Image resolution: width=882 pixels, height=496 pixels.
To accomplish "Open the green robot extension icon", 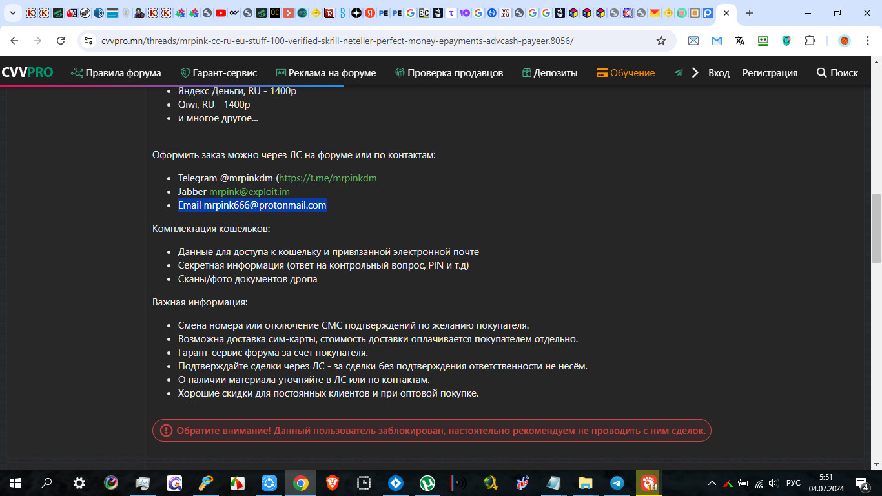I will [x=763, y=41].
